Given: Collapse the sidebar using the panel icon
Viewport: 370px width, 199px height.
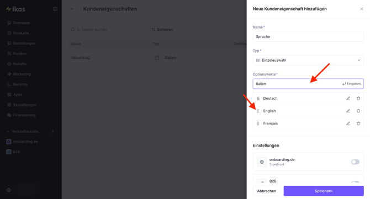Looking at the screenshot, I should (55, 9).
